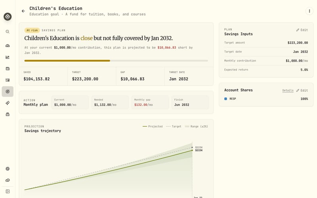This screenshot has height=198, width=317.
Task: Click the $223,200.00 target stat
Action: (85, 79)
